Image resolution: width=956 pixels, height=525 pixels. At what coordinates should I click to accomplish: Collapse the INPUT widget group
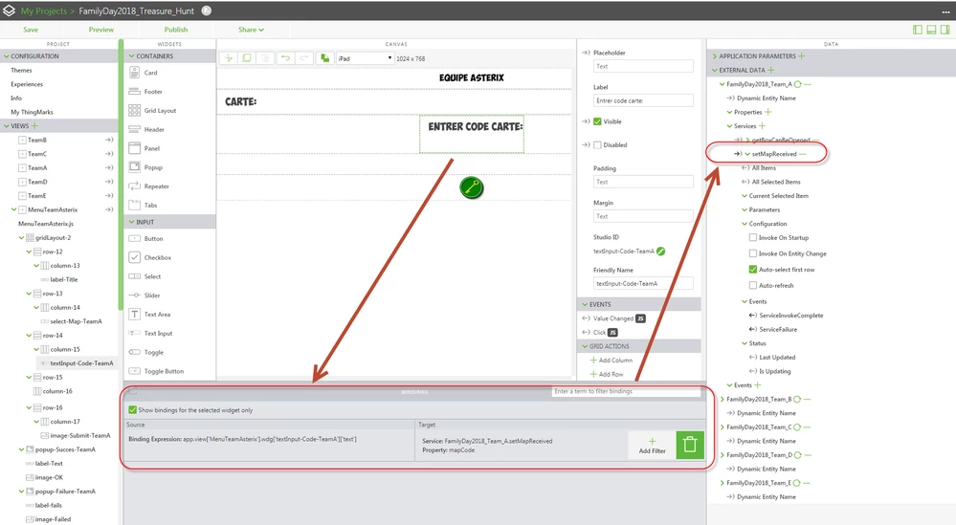pos(132,222)
